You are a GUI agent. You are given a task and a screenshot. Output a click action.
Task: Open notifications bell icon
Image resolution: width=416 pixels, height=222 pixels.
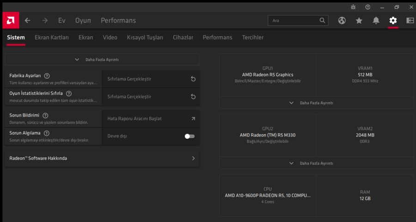[x=376, y=20]
